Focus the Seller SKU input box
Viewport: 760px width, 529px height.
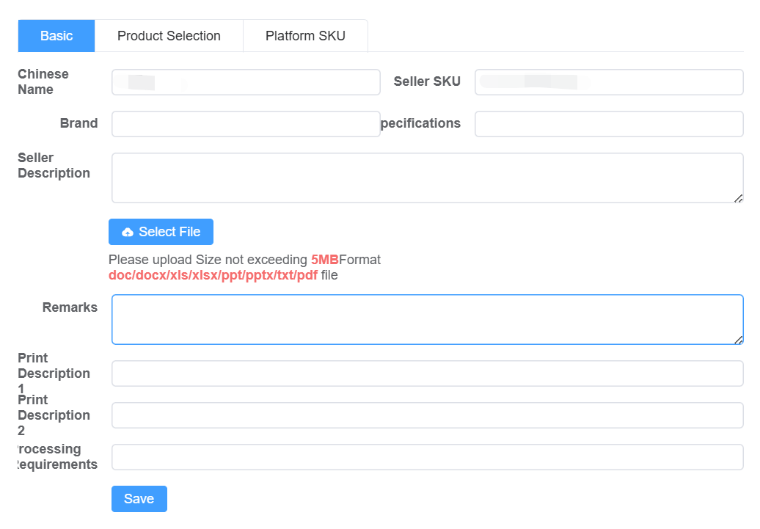click(x=609, y=81)
